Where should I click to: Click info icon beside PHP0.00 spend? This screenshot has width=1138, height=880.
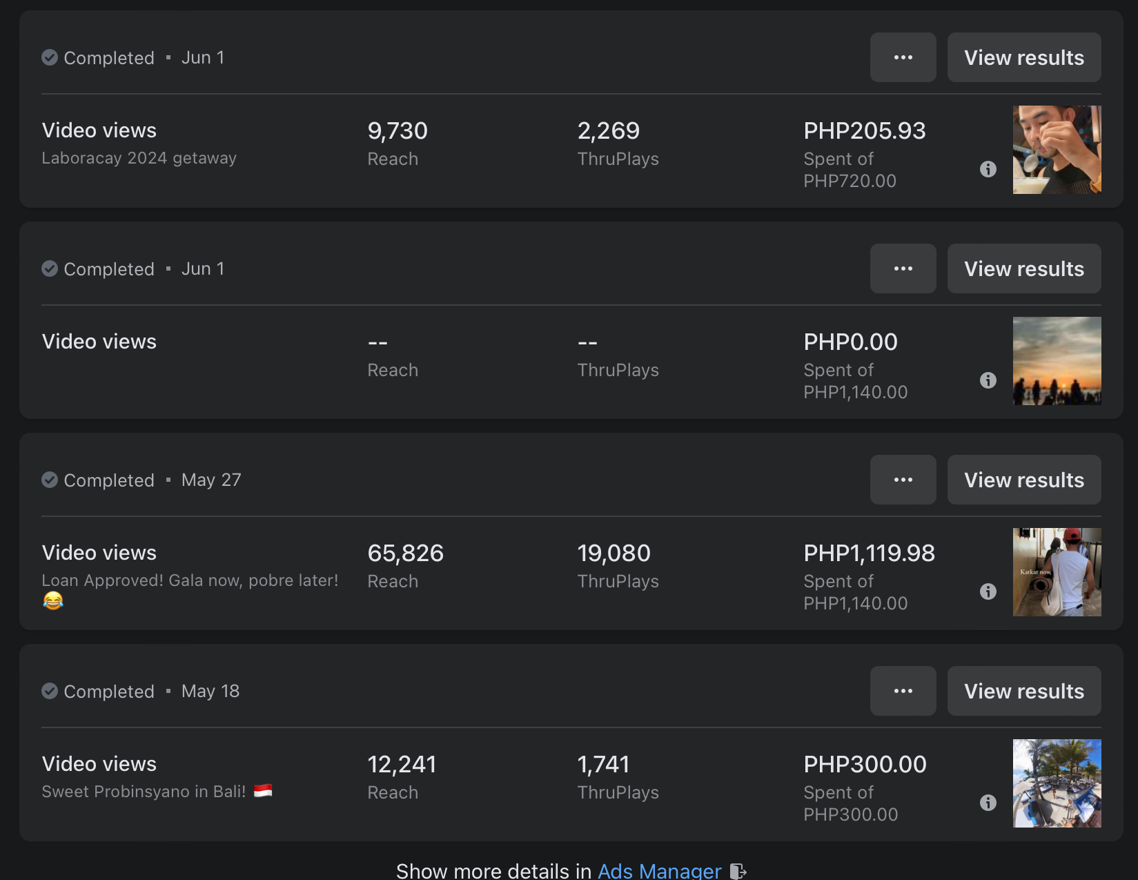[988, 380]
